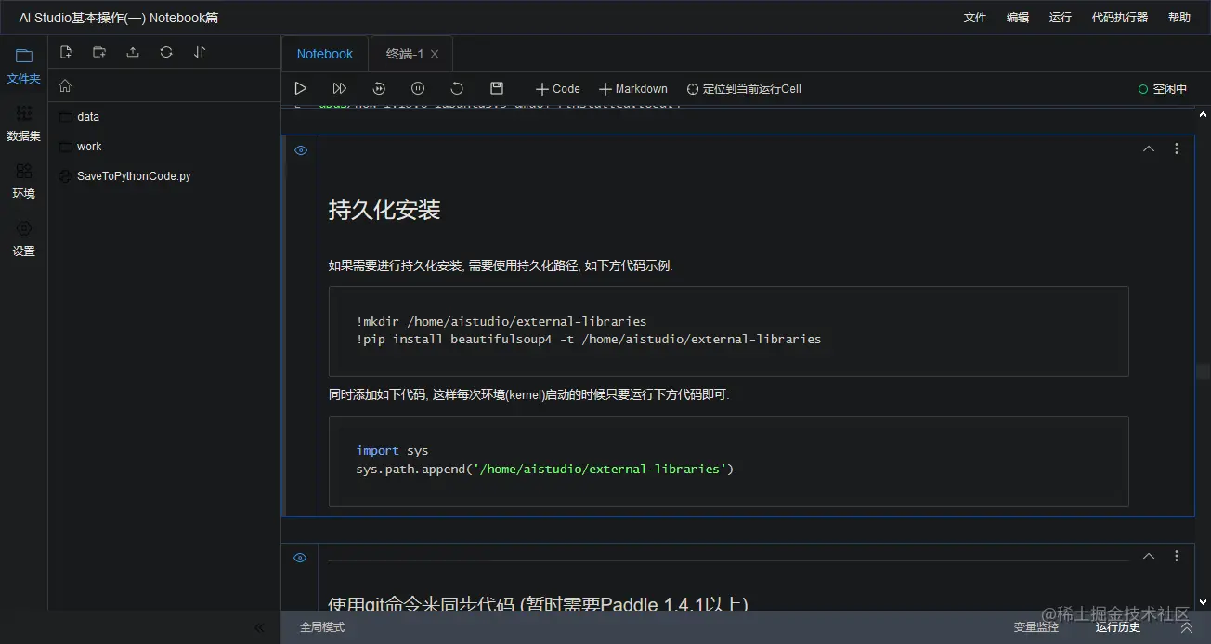Sort the file list

click(x=200, y=52)
